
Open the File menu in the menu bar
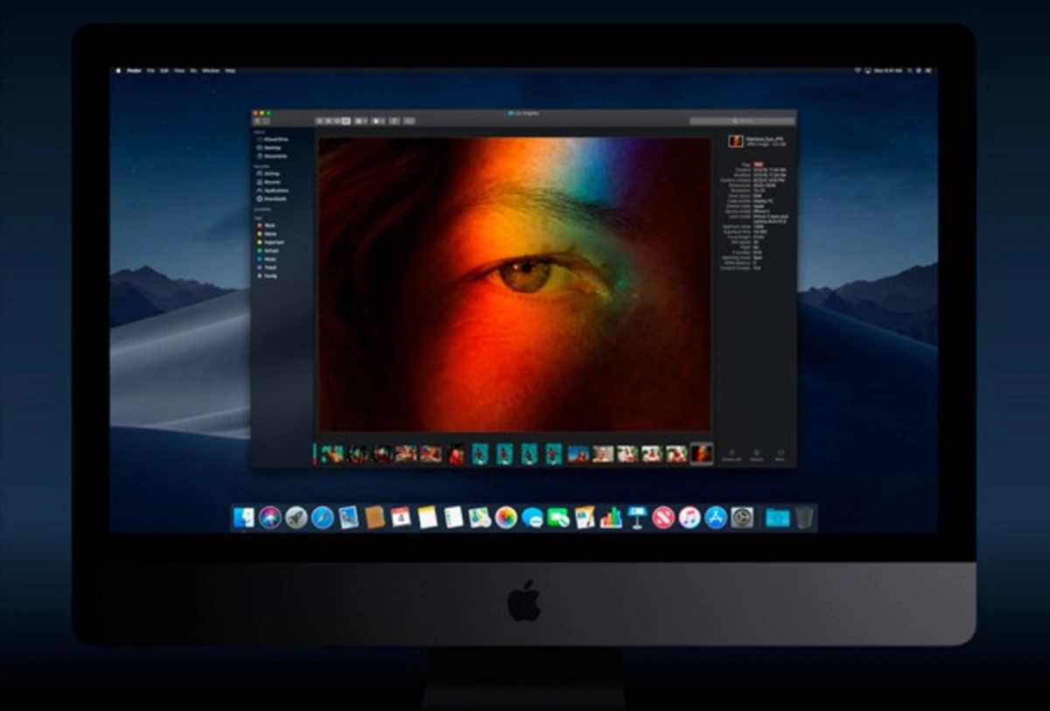click(150, 70)
